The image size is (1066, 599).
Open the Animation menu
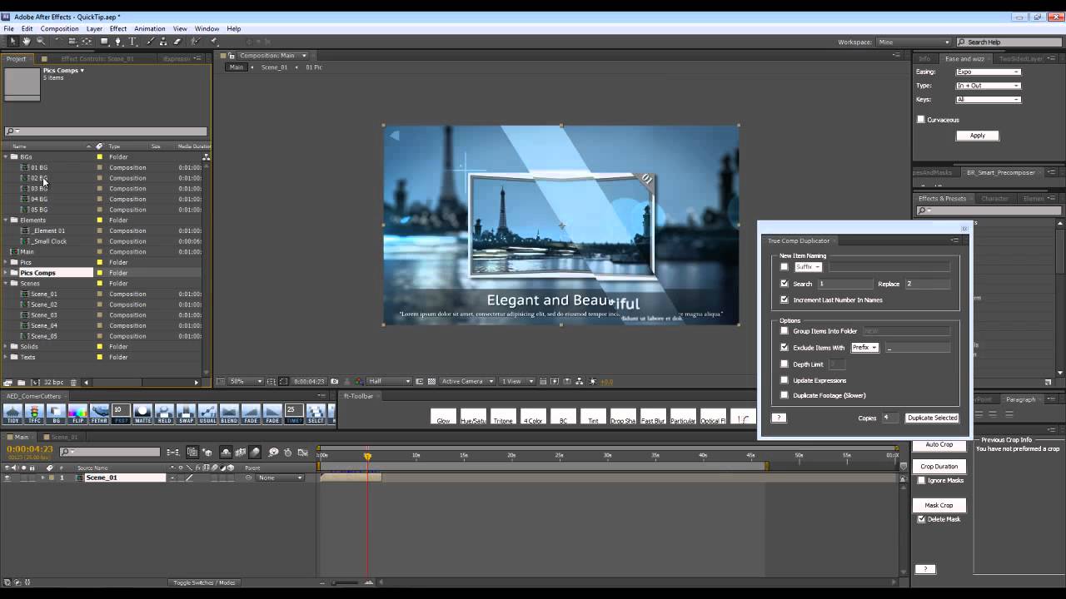coord(150,29)
